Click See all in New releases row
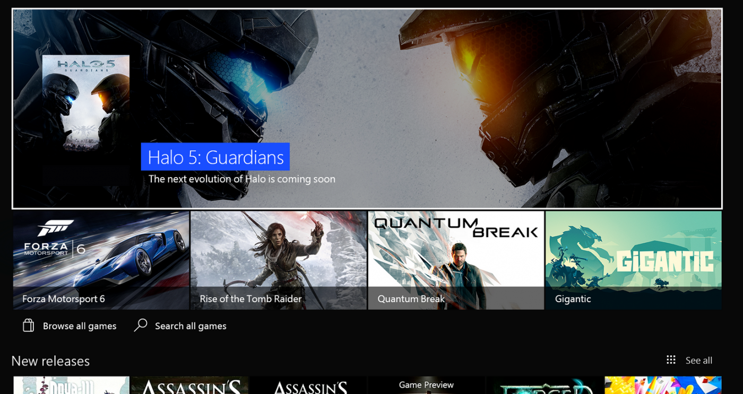 point(699,360)
